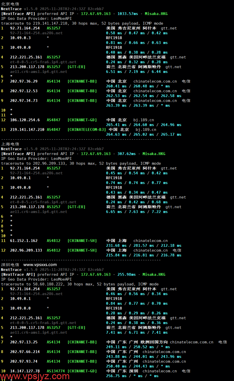The height and width of the screenshot is (381, 234).
Task: Select the 上海电信 section heading
Action: point(10,144)
